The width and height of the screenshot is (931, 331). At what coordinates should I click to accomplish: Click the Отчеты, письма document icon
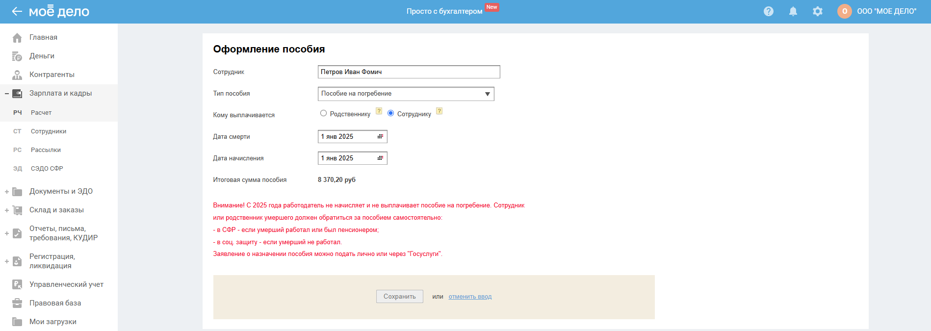coord(17,233)
